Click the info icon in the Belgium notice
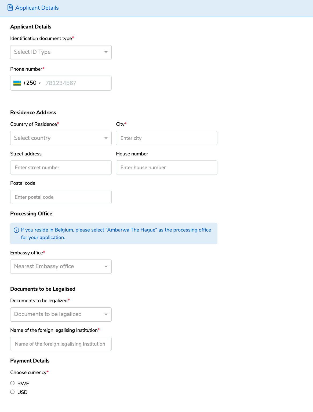The width and height of the screenshot is (313, 412). coord(16,230)
